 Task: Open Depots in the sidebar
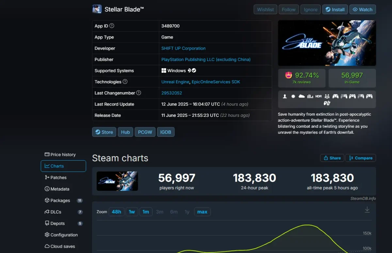click(63, 223)
